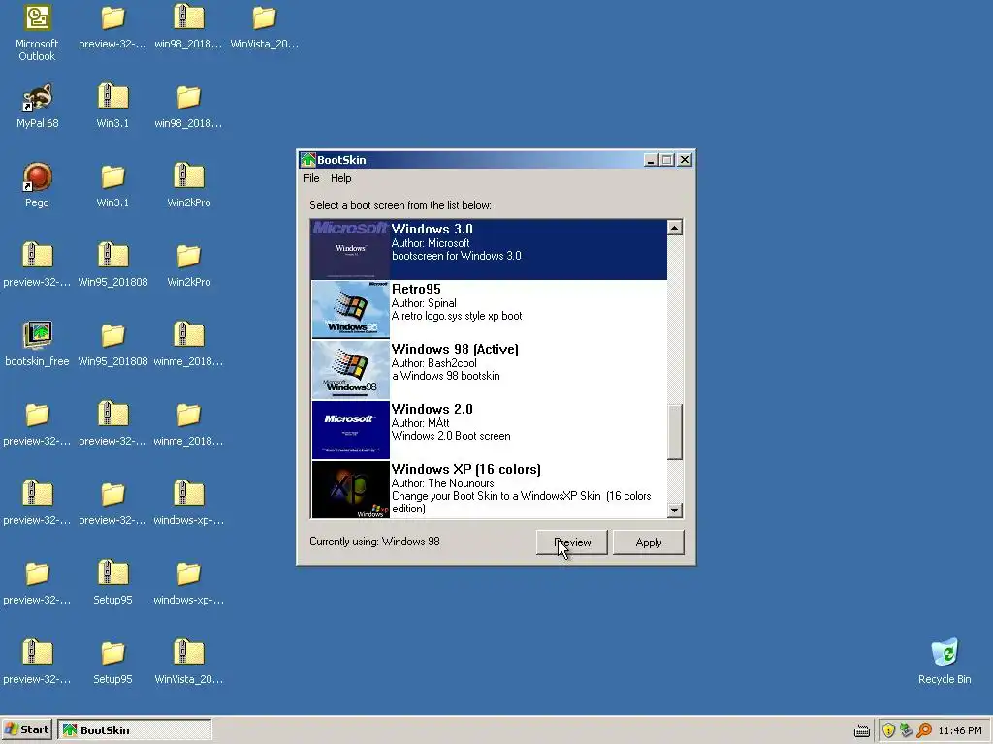
Task: Click the 11:46 PM taskbar clock
Action: [959, 730]
